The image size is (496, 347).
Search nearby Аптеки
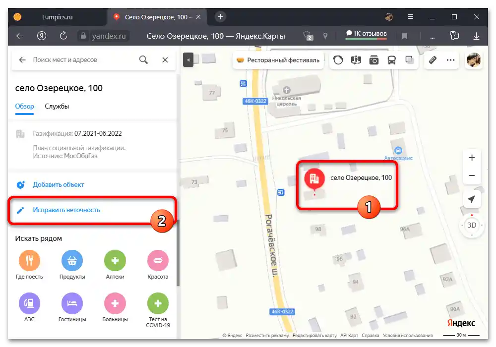[115, 265]
